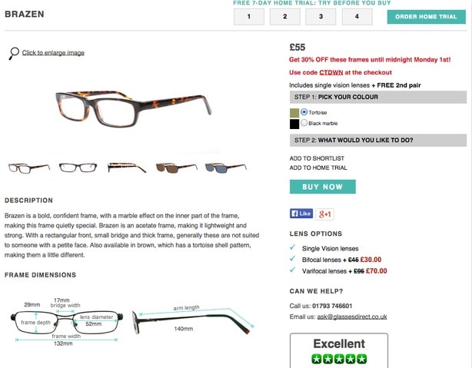Click the Facebook Like icon button
This screenshot has height=368, width=472.
click(x=301, y=214)
